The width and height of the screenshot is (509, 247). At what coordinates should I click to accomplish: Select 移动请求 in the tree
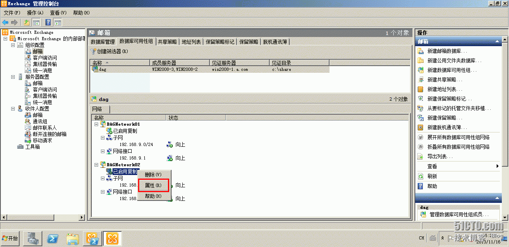tap(42, 140)
